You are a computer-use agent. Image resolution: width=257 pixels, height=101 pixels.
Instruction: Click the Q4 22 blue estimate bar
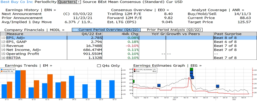point(71,87)
